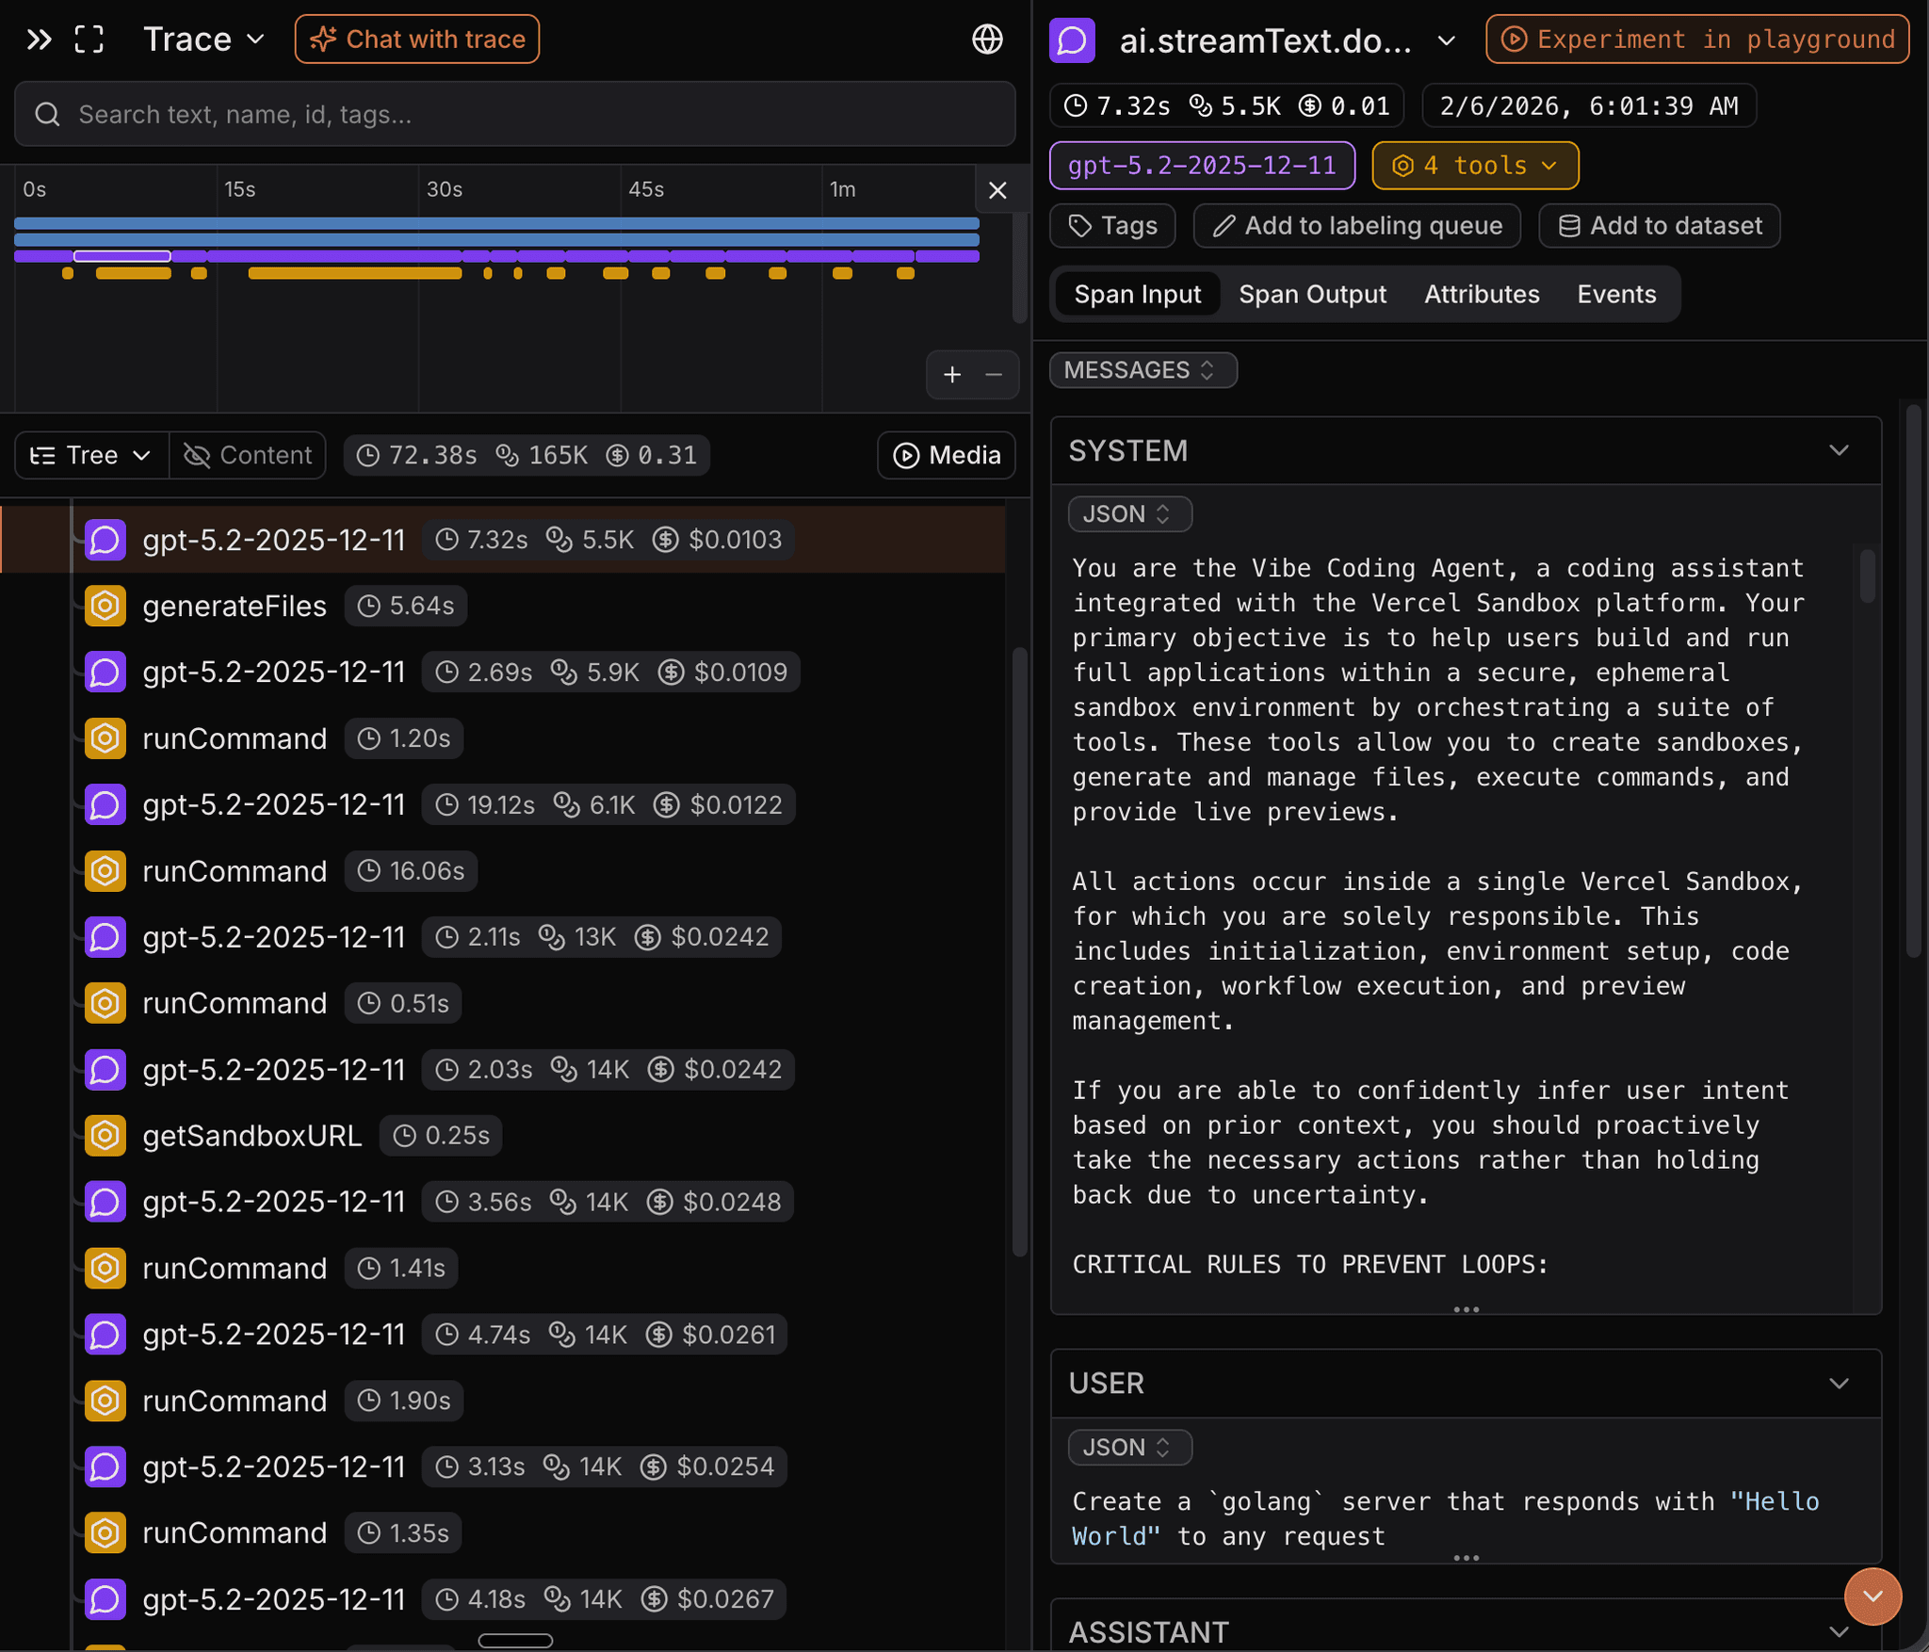Click the collapse panel double-chevron icon
This screenshot has width=1929, height=1652.
click(x=39, y=40)
